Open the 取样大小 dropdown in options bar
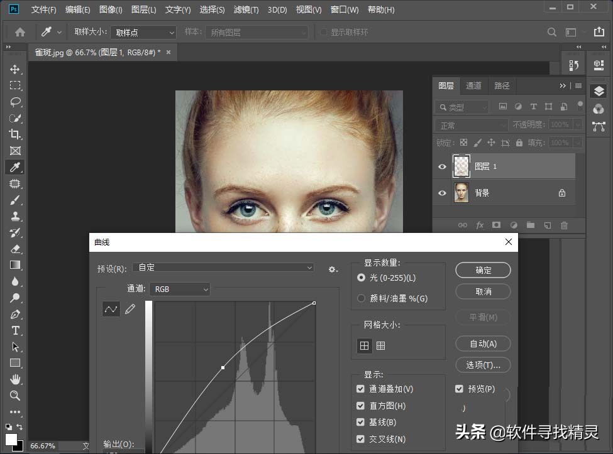Viewport: 613px width, 454px height. coord(143,31)
